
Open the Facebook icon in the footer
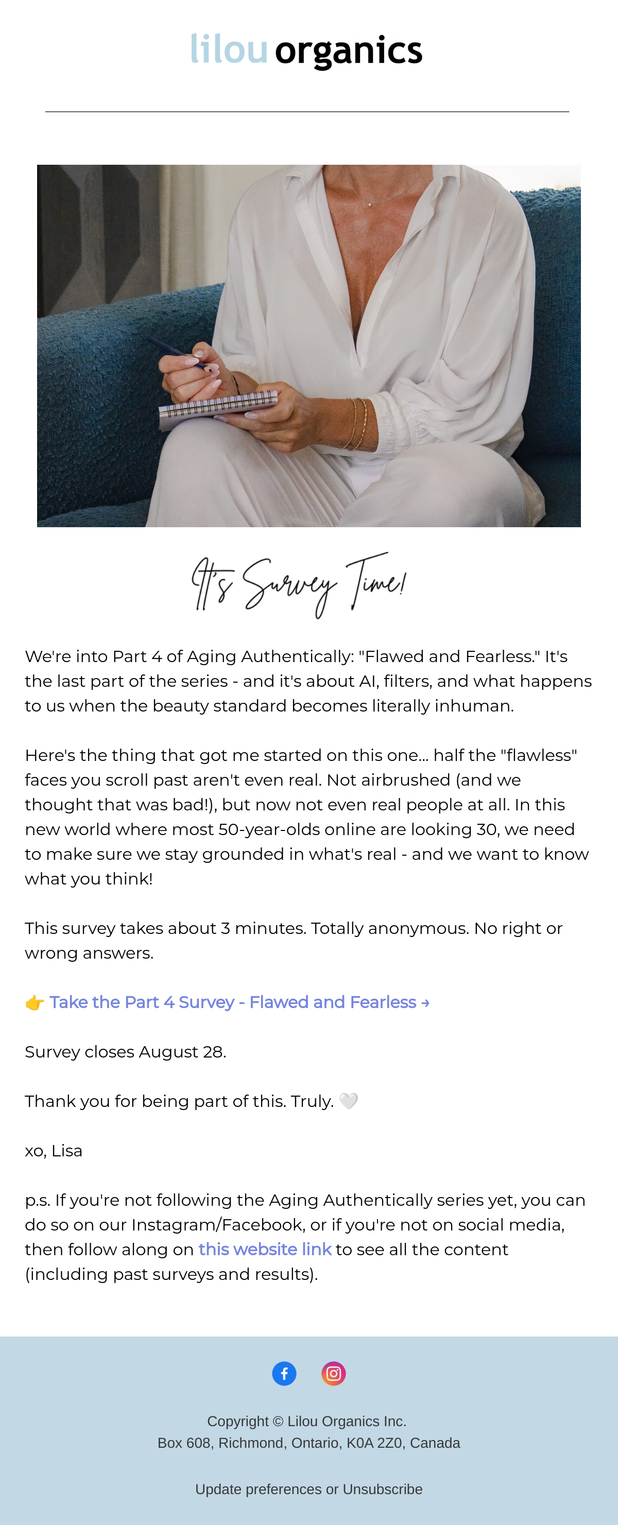point(284,1374)
